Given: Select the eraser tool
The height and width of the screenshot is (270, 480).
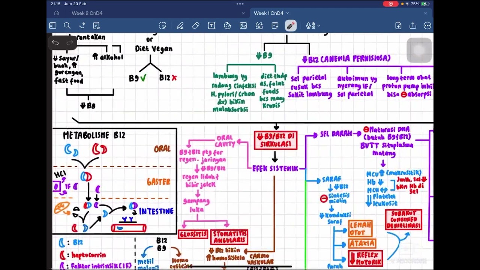Looking at the screenshot, I should click(x=196, y=25).
